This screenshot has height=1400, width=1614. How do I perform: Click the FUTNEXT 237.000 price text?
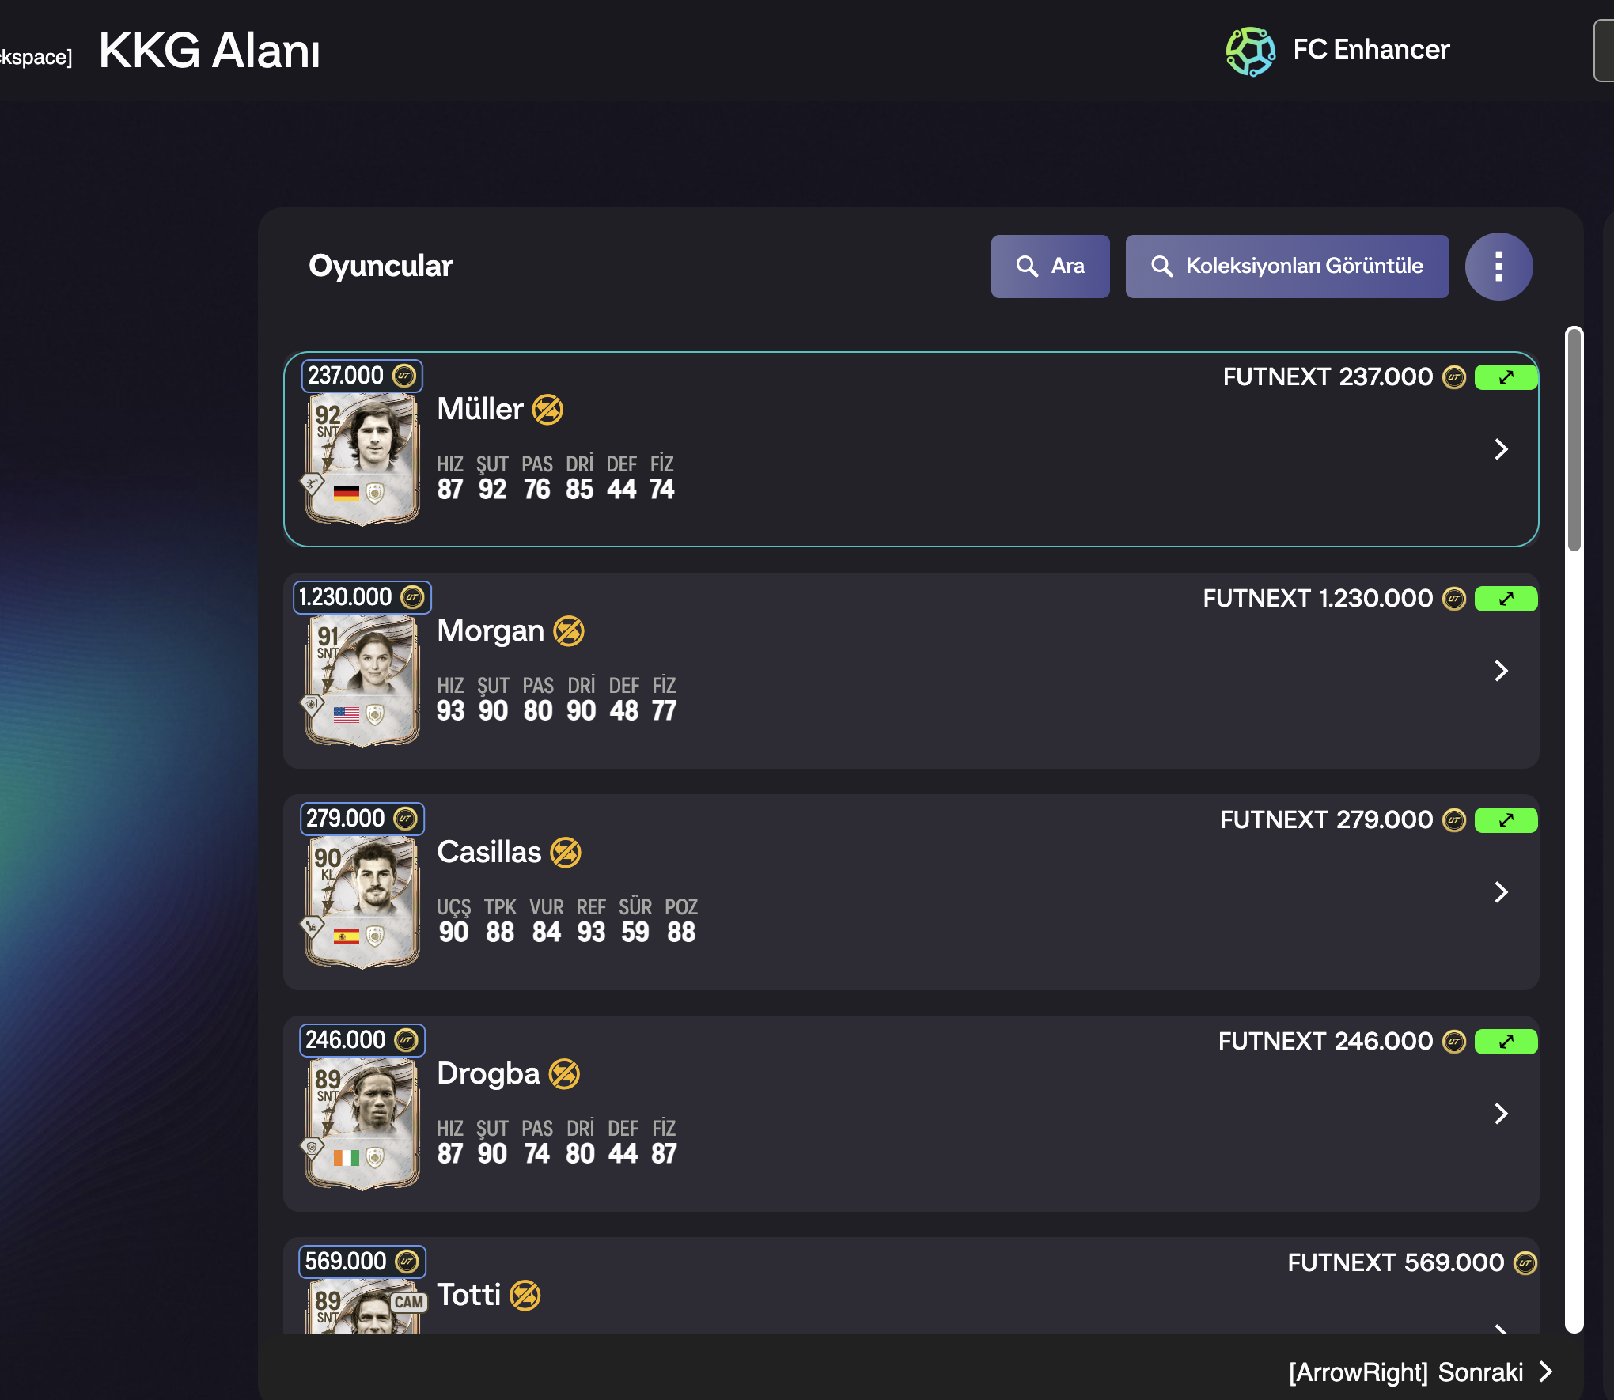pyautogui.click(x=1328, y=377)
